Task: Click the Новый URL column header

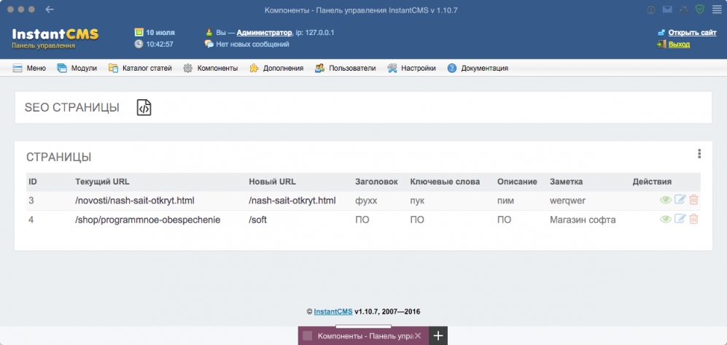Action: pyautogui.click(x=272, y=182)
